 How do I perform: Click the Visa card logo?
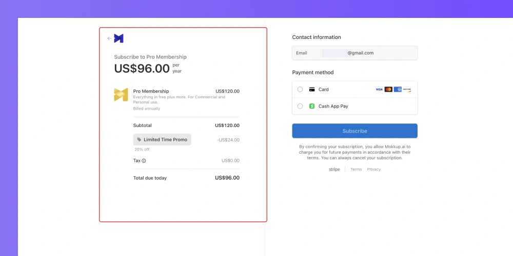tap(379, 90)
